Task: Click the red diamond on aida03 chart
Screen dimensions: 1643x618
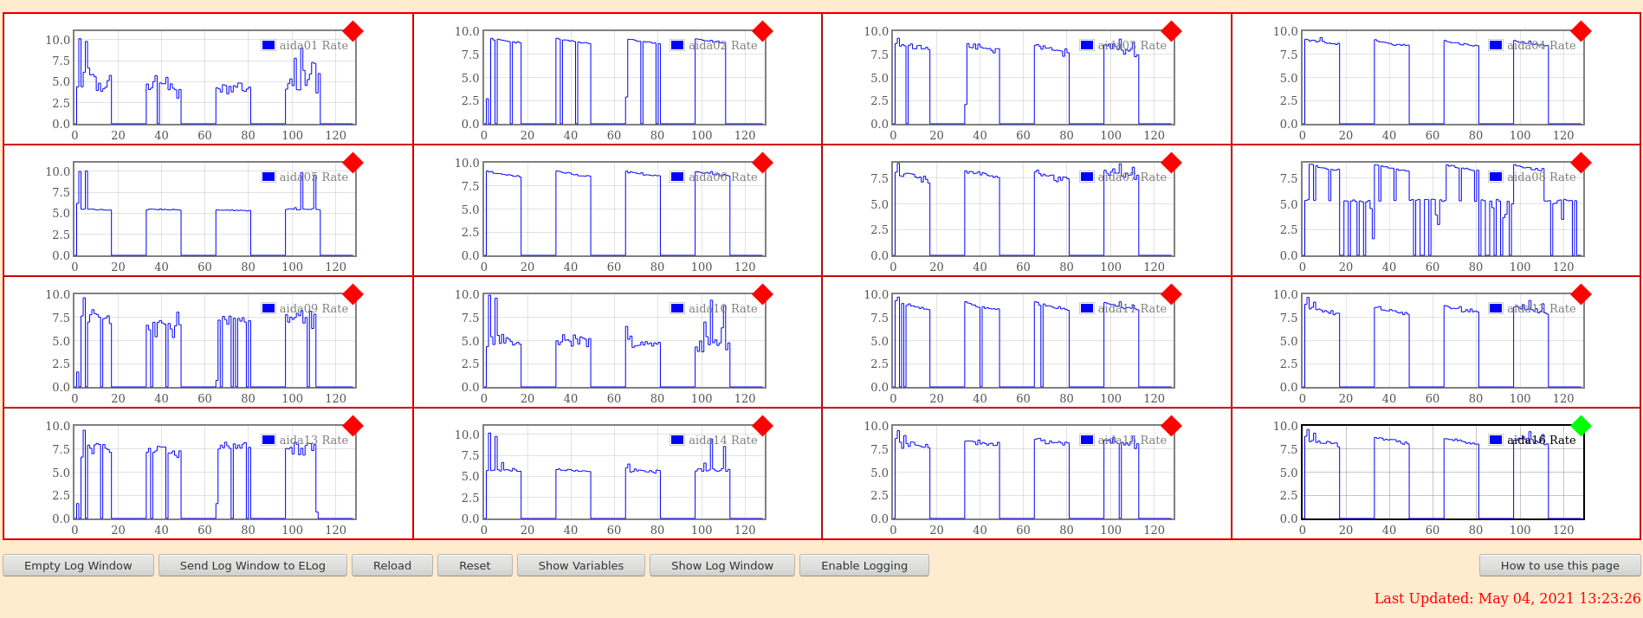Action: click(1171, 31)
